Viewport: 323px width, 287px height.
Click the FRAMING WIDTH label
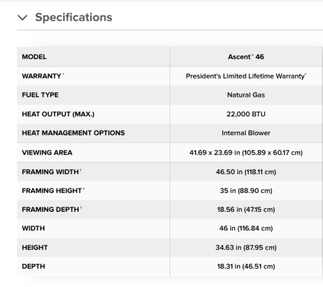click(50, 172)
